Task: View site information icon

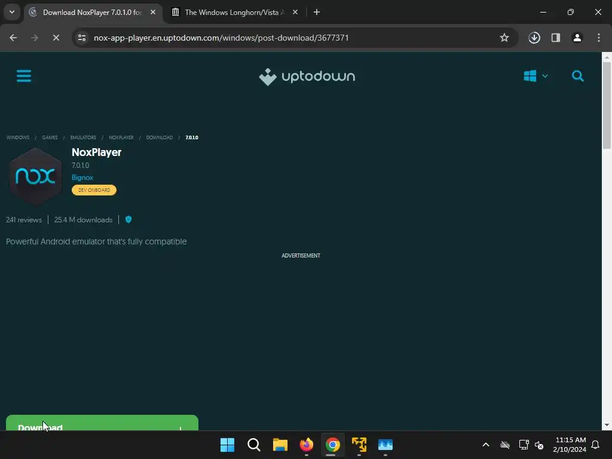Action: 82,38
